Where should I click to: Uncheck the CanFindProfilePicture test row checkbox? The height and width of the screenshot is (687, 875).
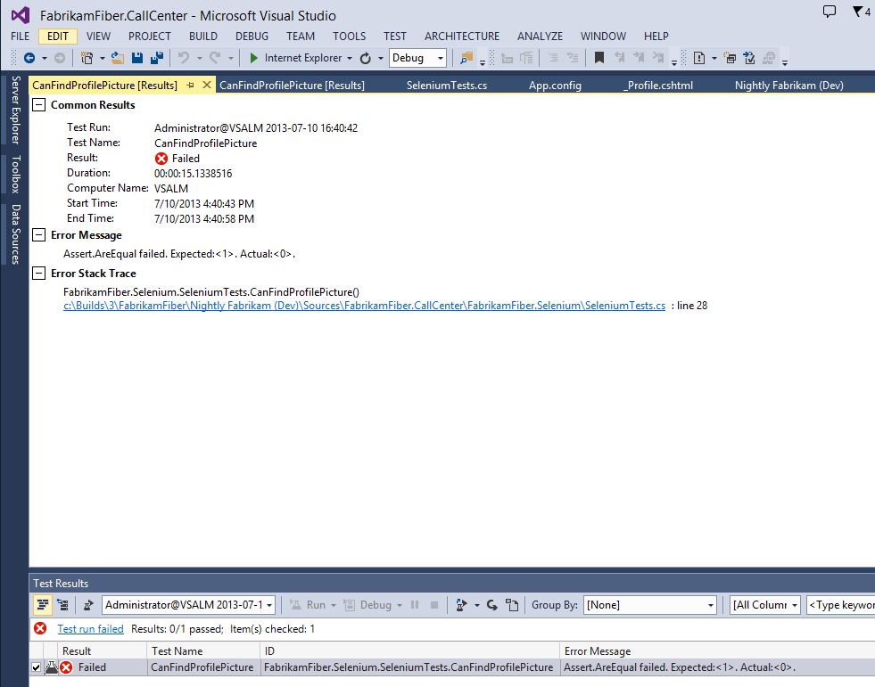click(x=37, y=667)
